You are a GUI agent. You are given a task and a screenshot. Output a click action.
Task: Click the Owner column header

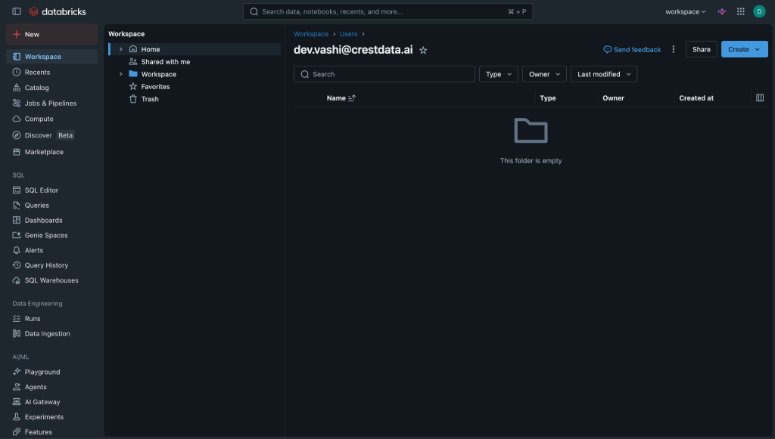click(x=613, y=97)
